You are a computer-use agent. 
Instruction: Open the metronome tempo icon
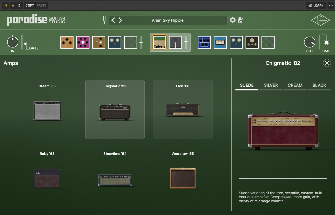[x=240, y=20]
